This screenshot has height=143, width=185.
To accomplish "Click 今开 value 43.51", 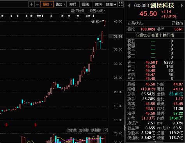I will 150,109.
